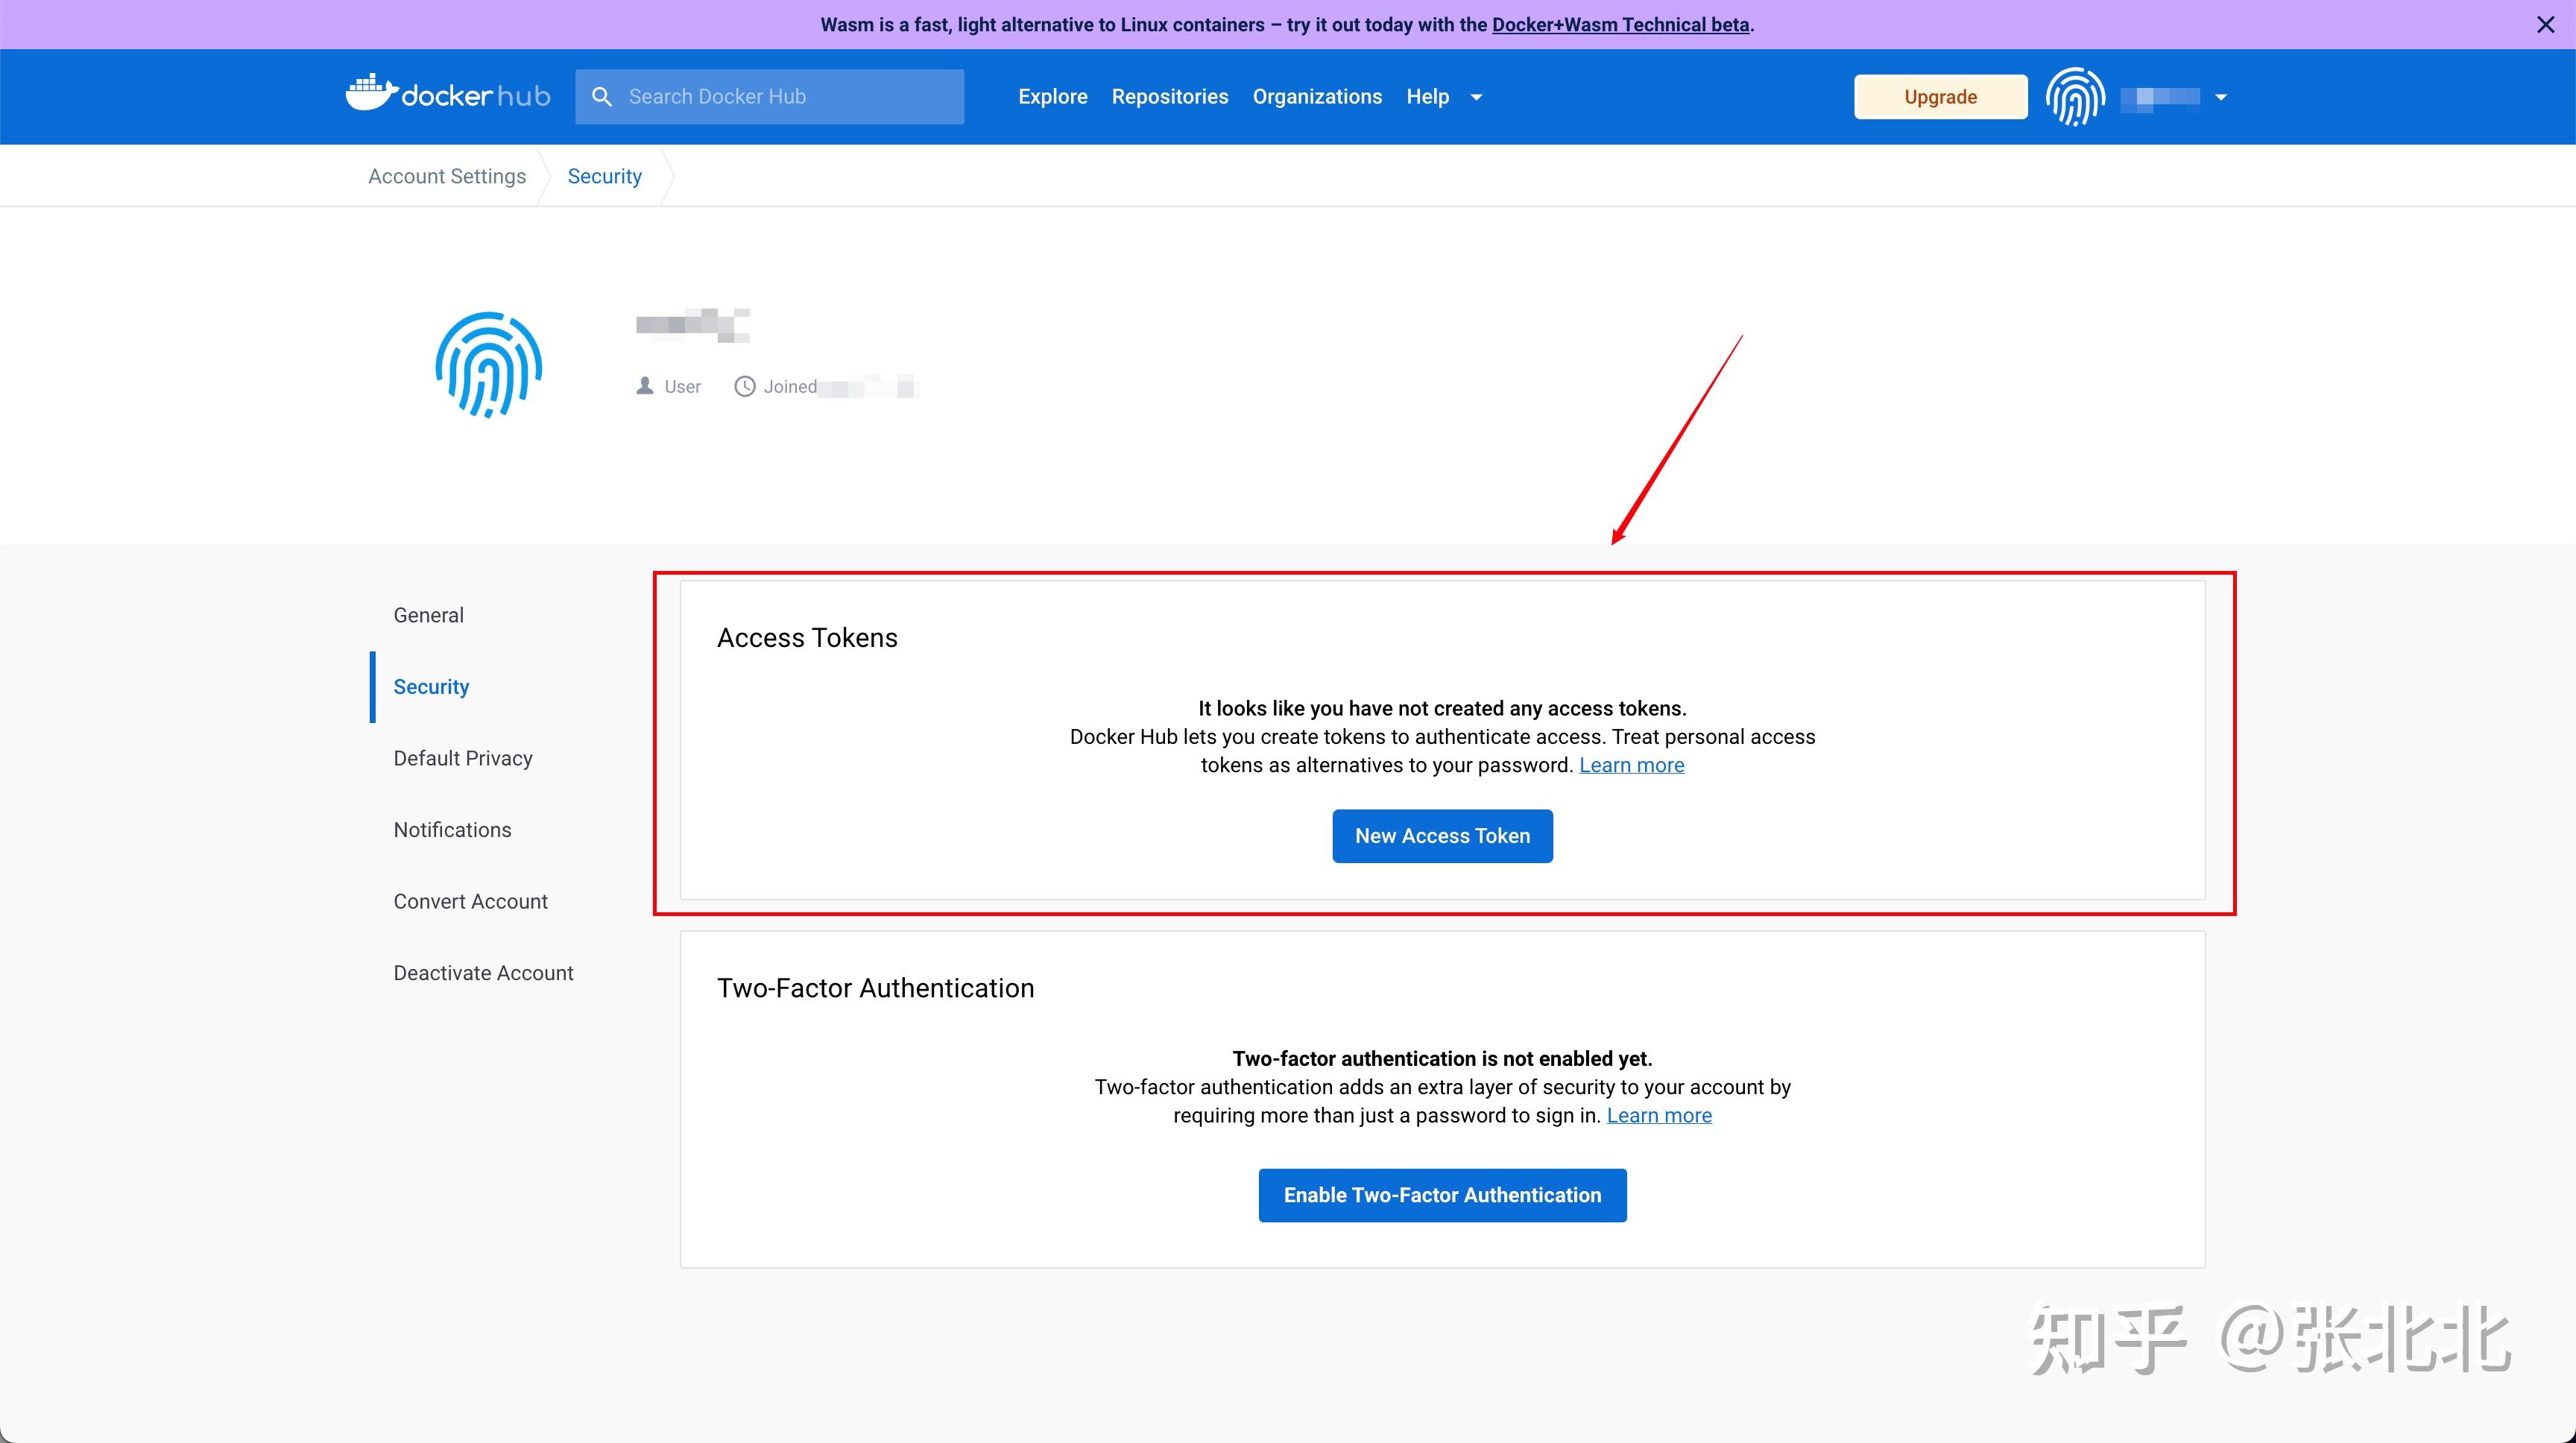Click the search magnifier icon
Viewport: 2576px width, 1443px height.
tap(602, 97)
